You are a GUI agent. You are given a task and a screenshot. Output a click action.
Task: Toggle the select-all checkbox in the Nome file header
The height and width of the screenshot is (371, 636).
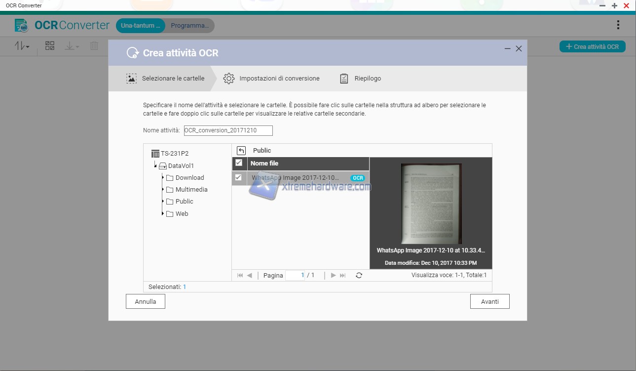tap(239, 163)
